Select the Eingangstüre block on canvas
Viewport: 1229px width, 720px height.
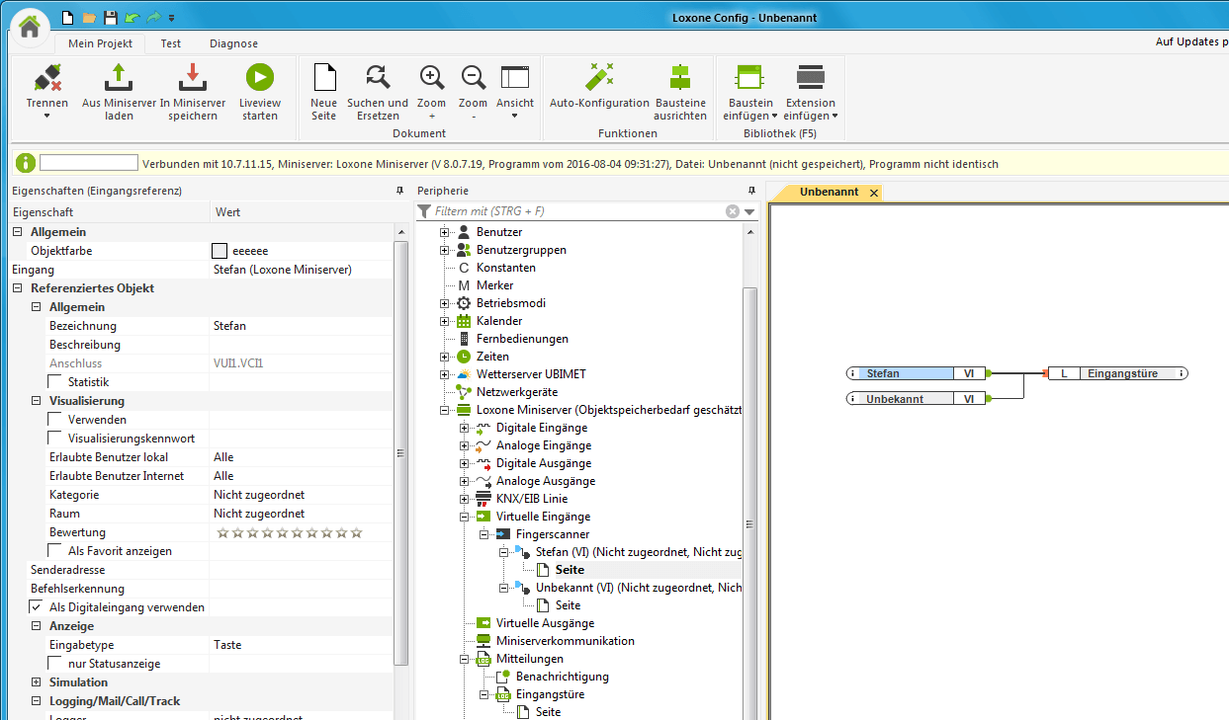point(1121,373)
